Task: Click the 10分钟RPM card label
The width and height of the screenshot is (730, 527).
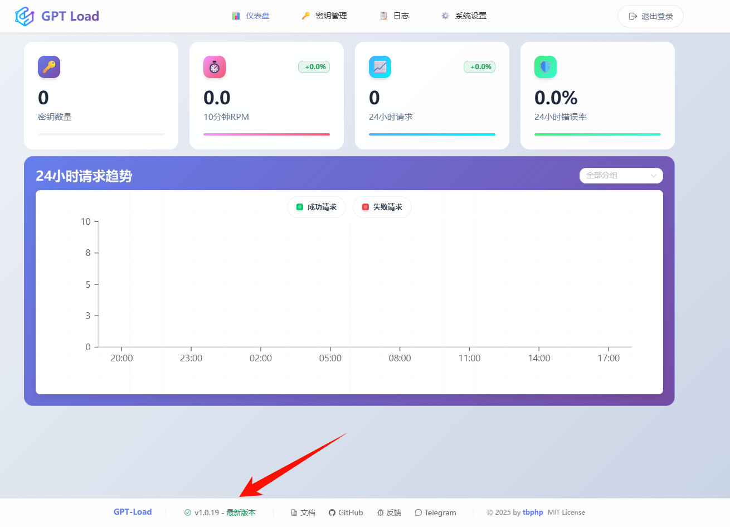Action: click(x=226, y=117)
